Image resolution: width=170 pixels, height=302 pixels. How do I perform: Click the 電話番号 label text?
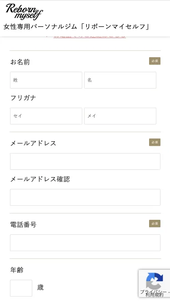point(23,225)
